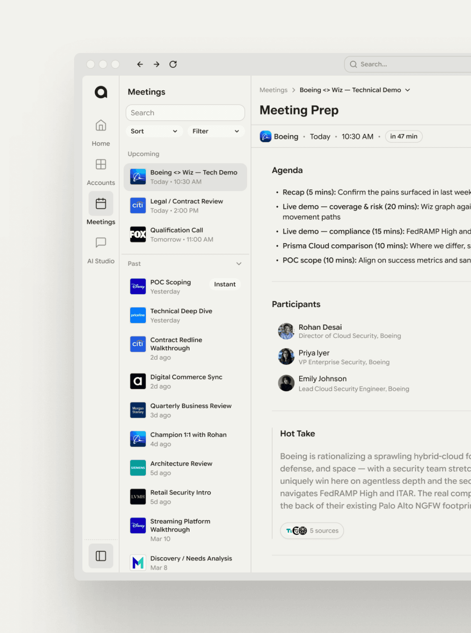Open Quarterly Business Review meeting
The image size is (471, 633).
point(185,410)
